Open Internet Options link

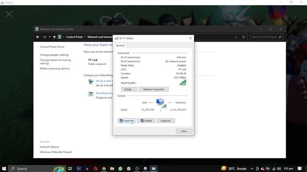(x=49, y=147)
